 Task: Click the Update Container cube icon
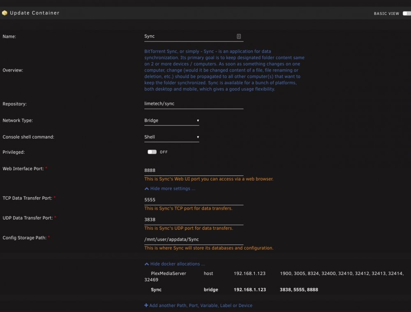[x=5, y=13]
